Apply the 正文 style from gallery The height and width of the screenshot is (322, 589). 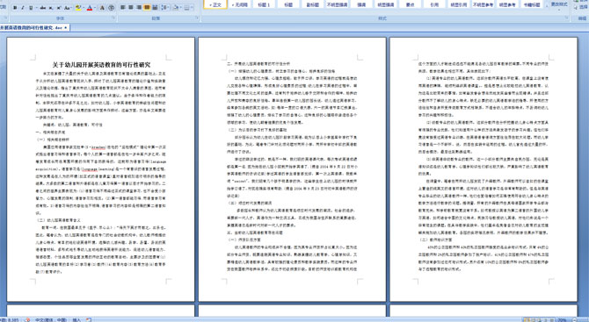tap(215, 4)
